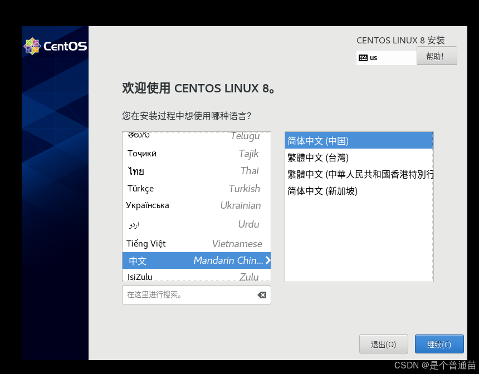This screenshot has width=479, height=374.
Task: Select ไทย Thai language row
Action: click(197, 171)
